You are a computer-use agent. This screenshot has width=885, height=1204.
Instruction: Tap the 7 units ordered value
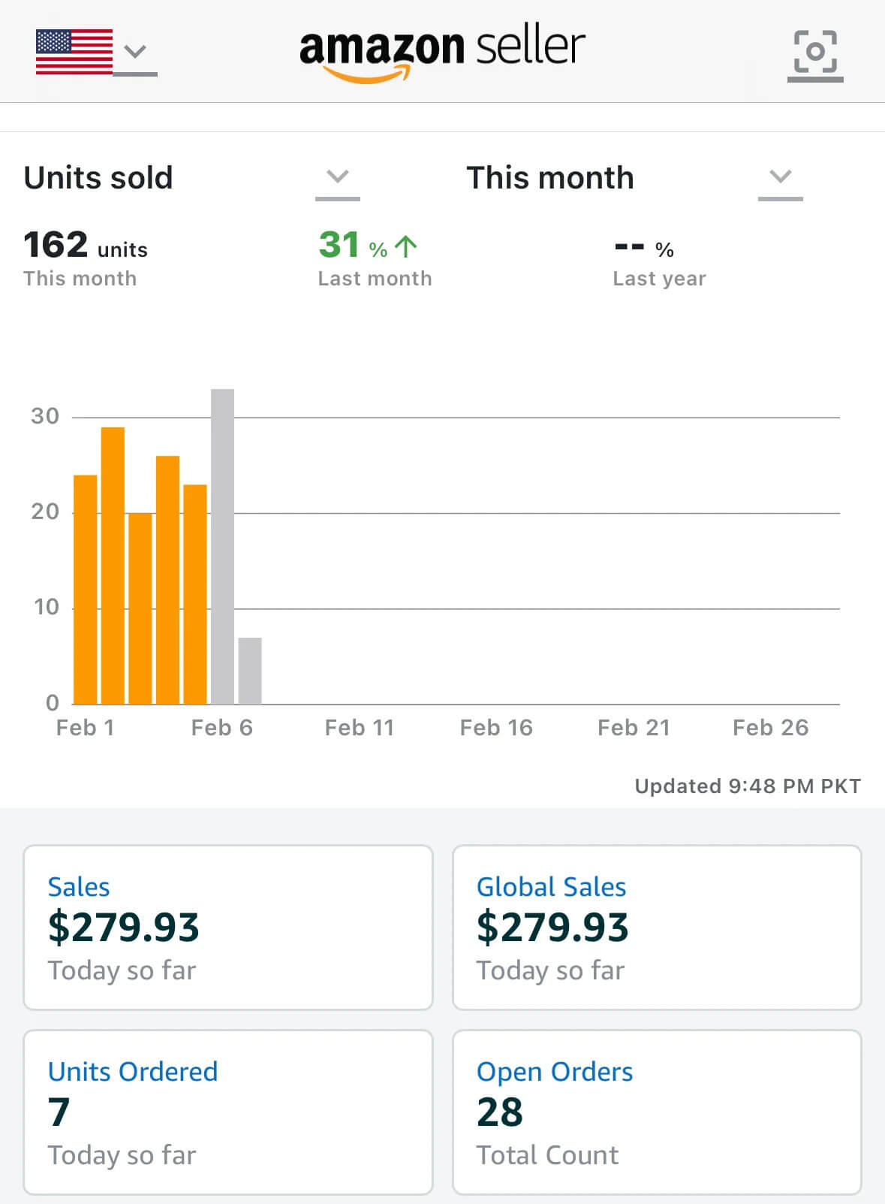point(59,1112)
